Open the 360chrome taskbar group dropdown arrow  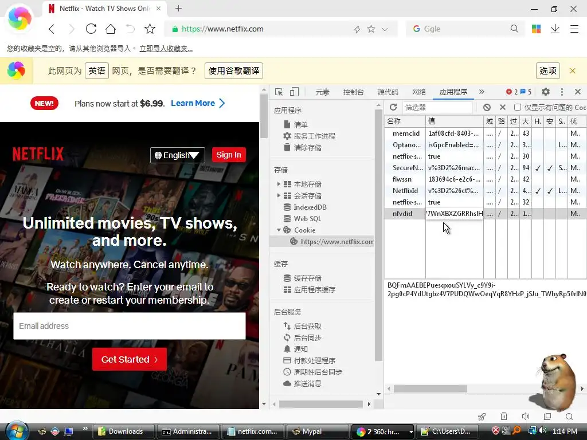(x=410, y=432)
